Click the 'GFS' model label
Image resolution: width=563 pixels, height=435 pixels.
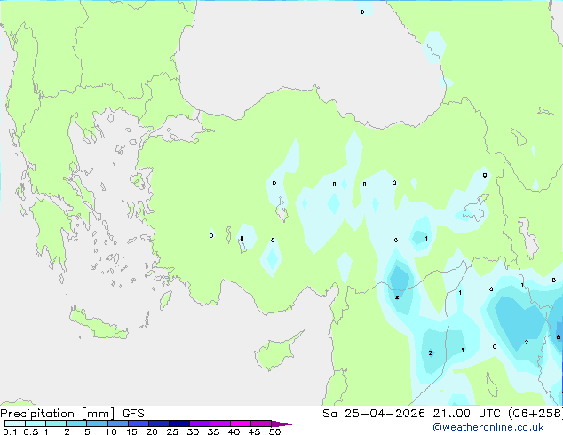tap(133, 414)
